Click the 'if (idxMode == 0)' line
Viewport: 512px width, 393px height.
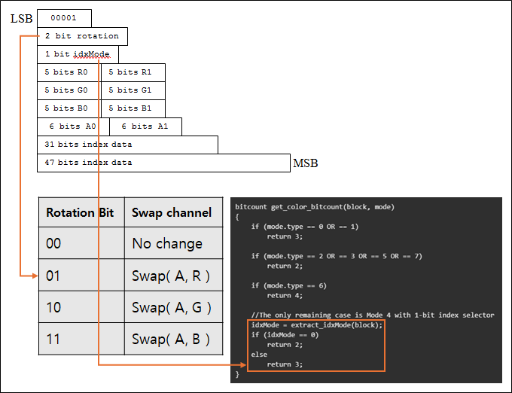tap(285, 335)
